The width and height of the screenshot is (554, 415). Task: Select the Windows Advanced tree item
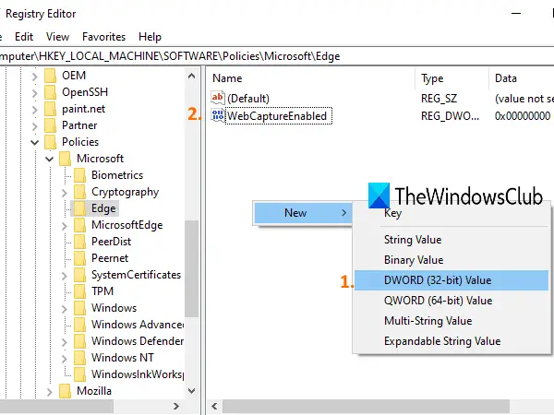(x=138, y=325)
